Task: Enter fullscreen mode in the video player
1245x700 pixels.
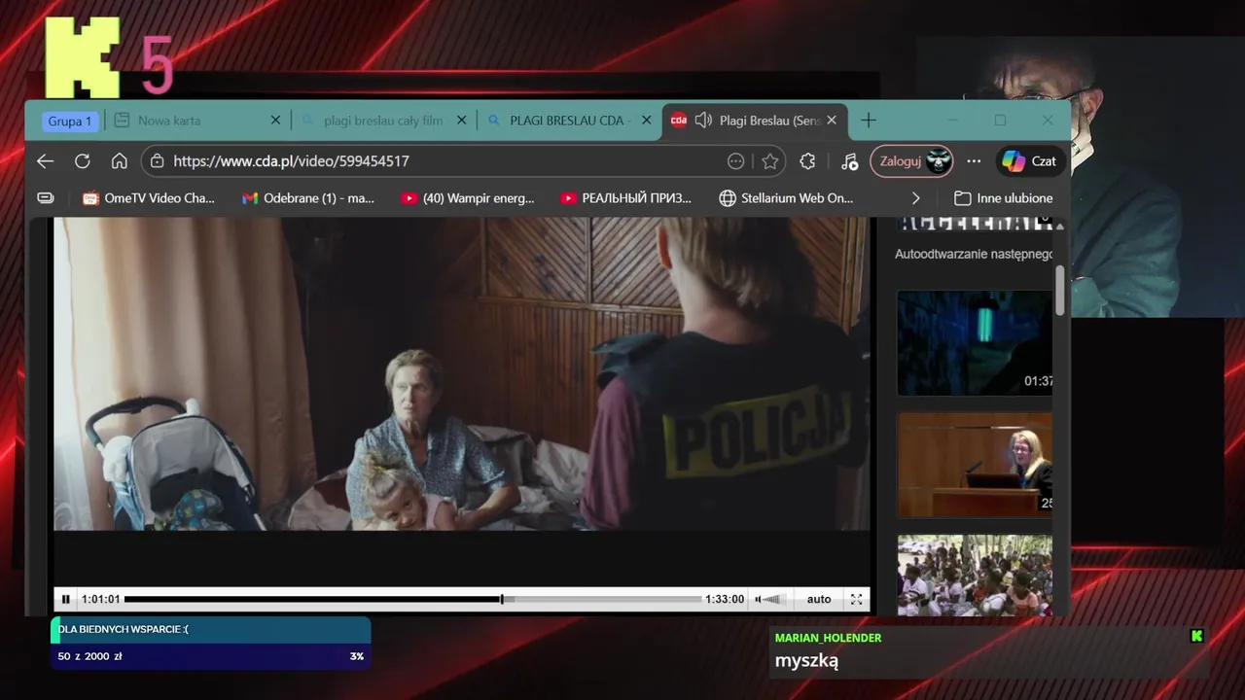Action: coord(856,599)
